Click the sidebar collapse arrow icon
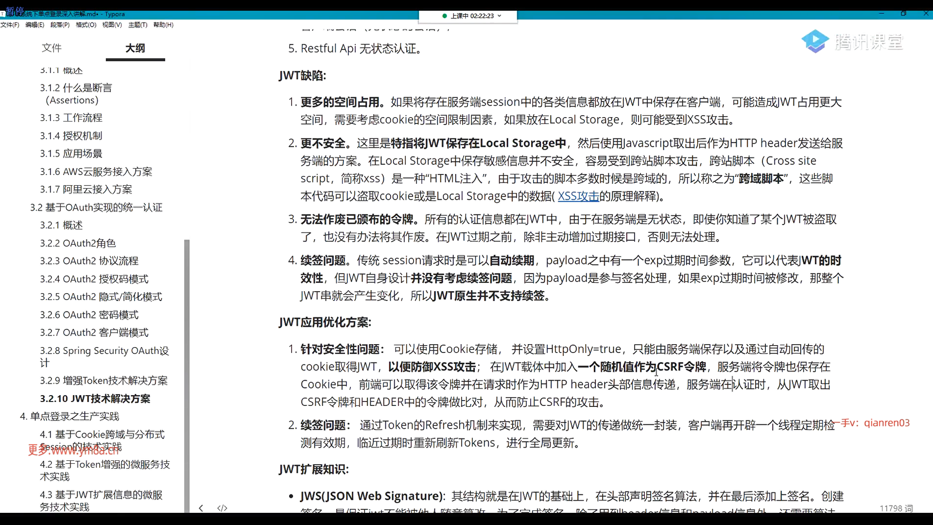The height and width of the screenshot is (525, 933). click(201, 508)
